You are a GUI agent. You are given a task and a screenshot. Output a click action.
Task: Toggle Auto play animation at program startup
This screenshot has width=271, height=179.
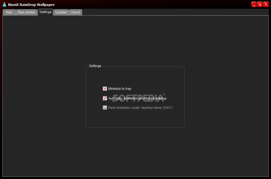tap(105, 98)
